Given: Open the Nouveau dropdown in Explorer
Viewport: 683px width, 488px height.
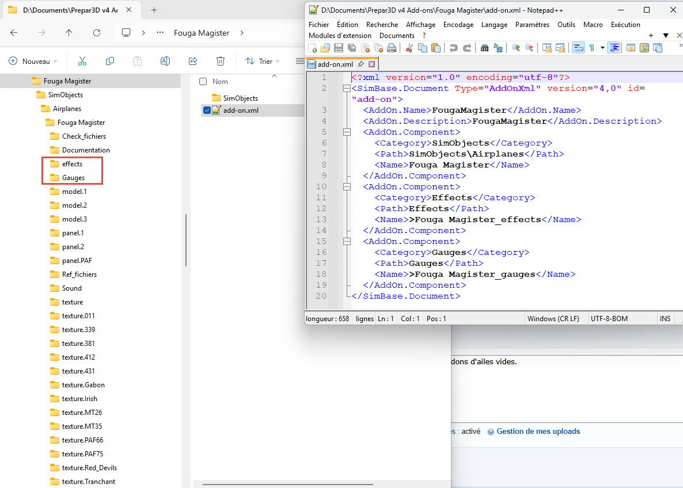Looking at the screenshot, I should 33,62.
